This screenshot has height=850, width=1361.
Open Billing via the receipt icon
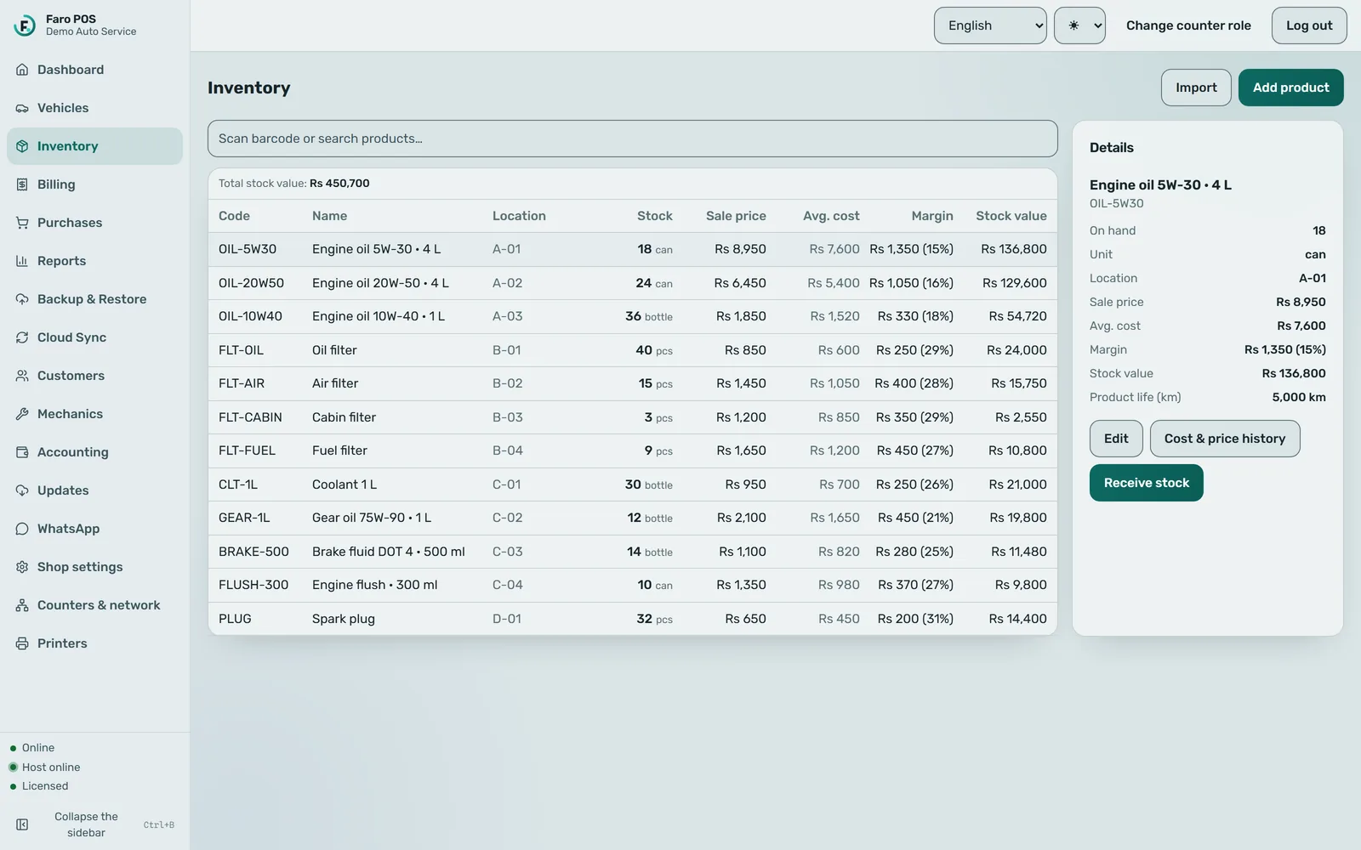(22, 184)
